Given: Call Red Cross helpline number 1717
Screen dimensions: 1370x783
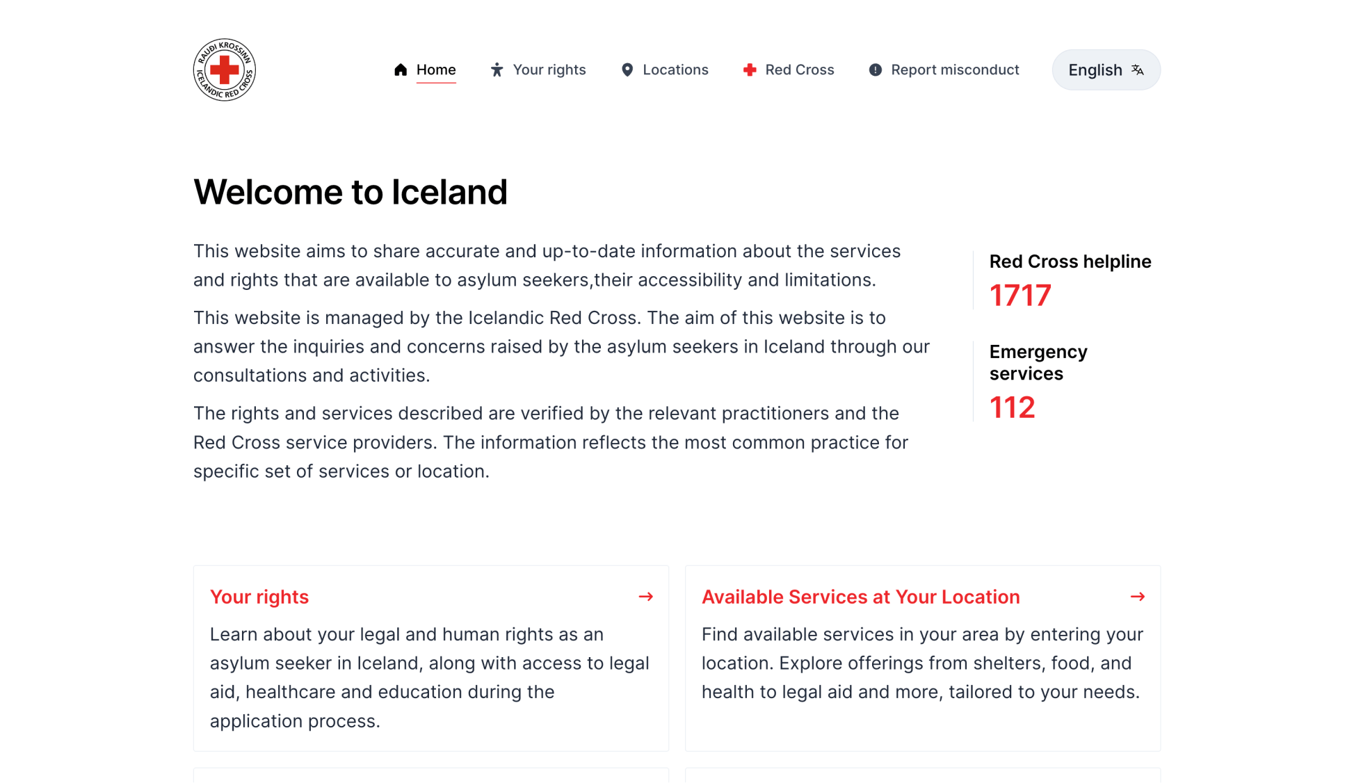Looking at the screenshot, I should (x=1020, y=296).
